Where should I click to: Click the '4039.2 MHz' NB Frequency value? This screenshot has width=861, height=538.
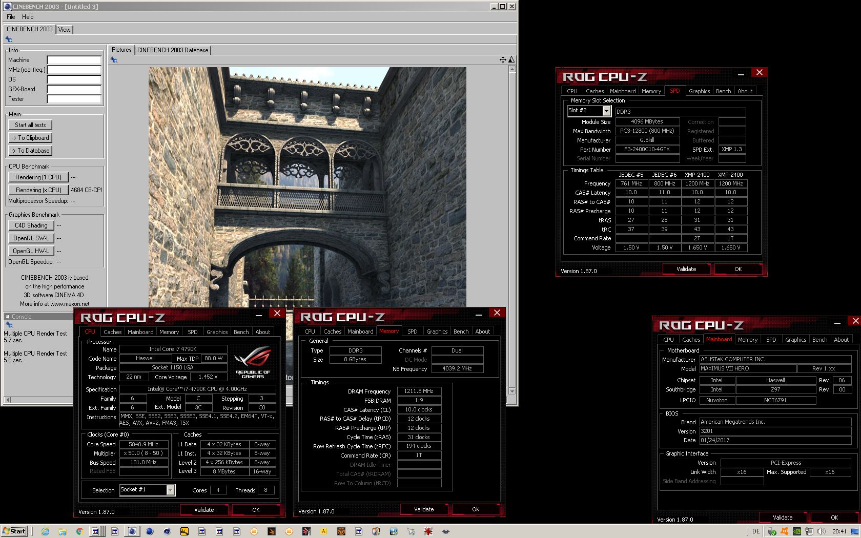pyautogui.click(x=457, y=368)
